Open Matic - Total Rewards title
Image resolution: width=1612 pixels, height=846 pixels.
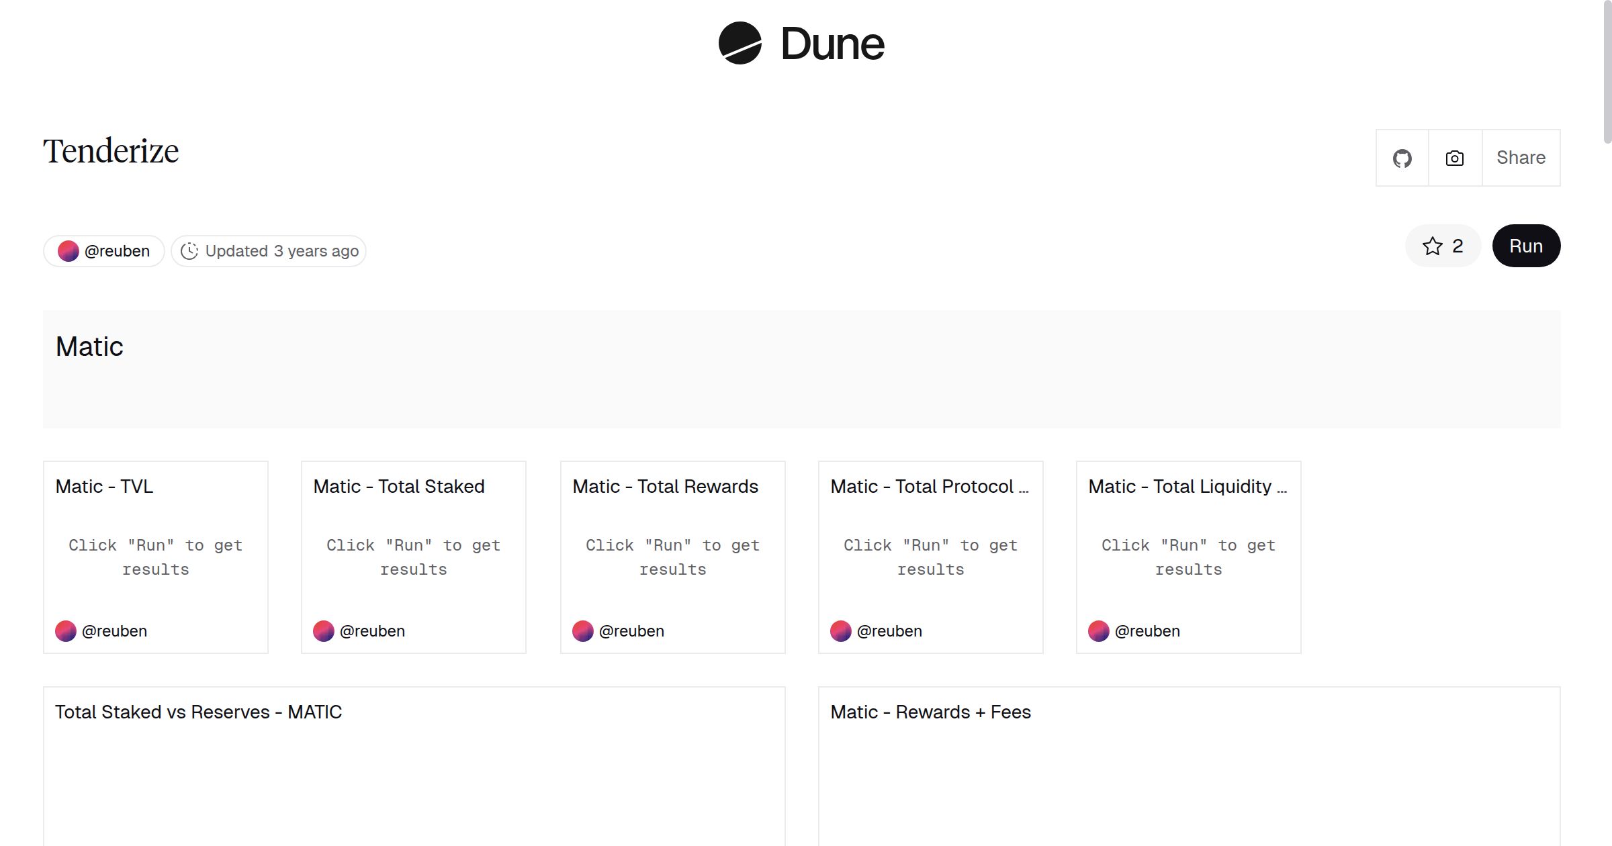coord(665,486)
